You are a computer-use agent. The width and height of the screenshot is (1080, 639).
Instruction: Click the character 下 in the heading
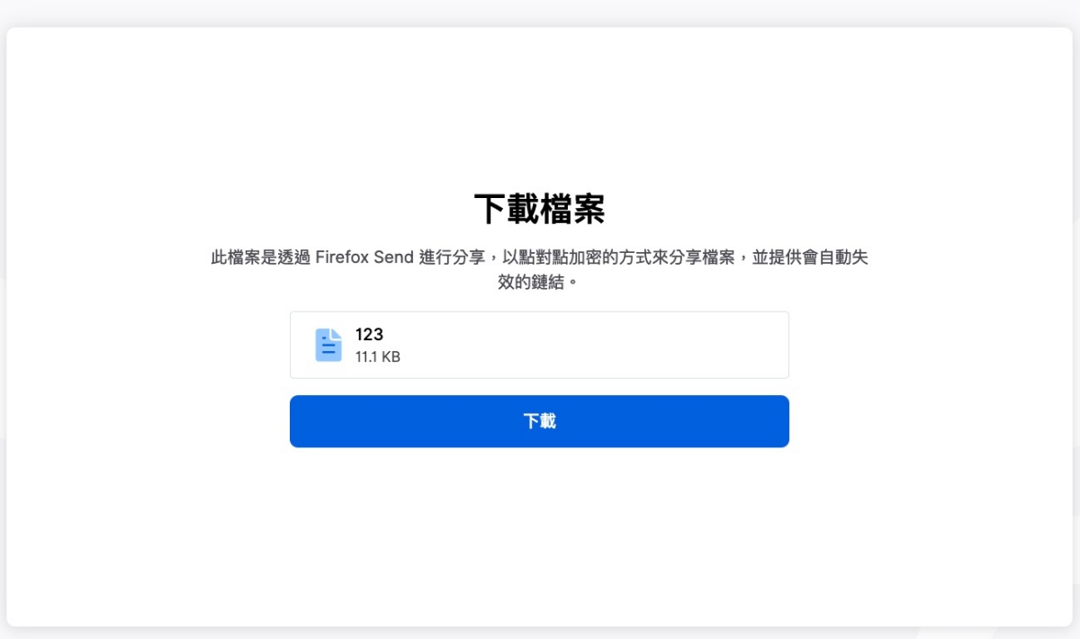tap(490, 209)
